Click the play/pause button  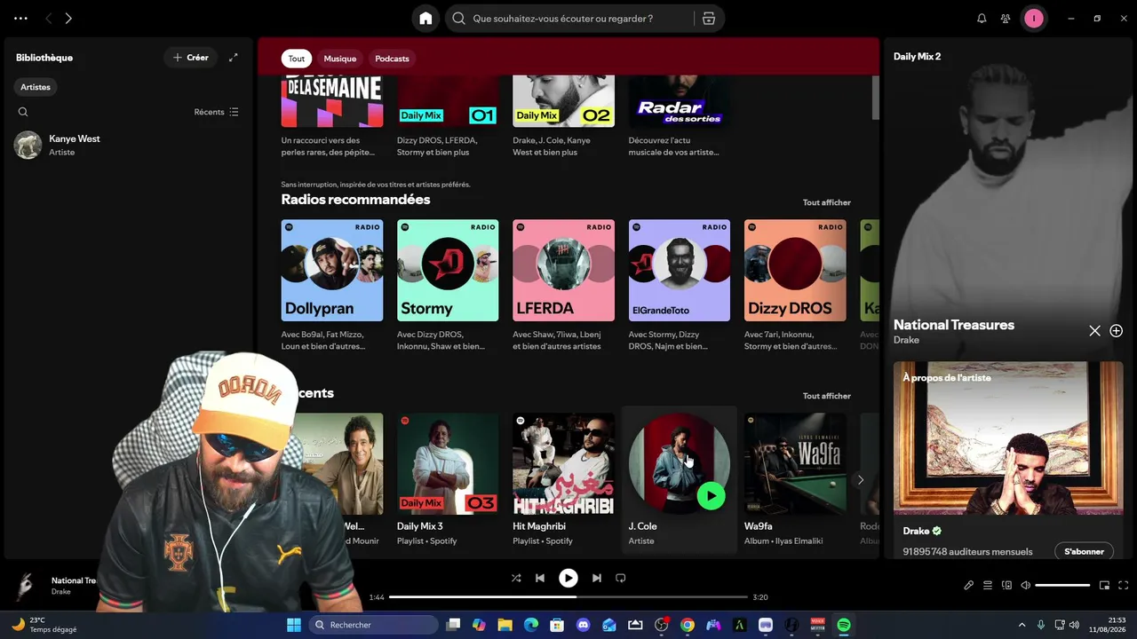(x=568, y=578)
